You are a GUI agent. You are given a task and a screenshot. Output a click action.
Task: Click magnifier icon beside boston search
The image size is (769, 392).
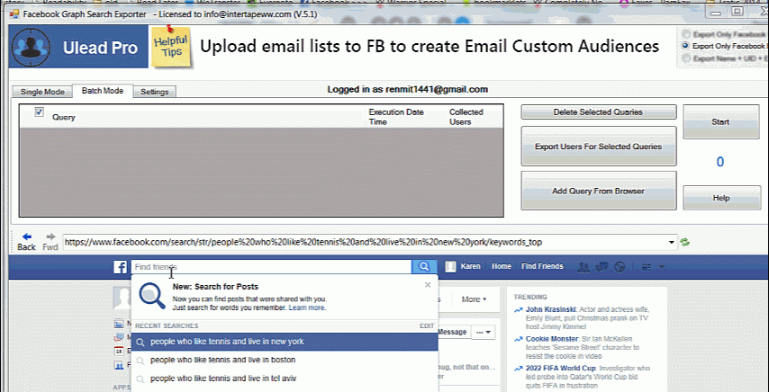click(140, 361)
